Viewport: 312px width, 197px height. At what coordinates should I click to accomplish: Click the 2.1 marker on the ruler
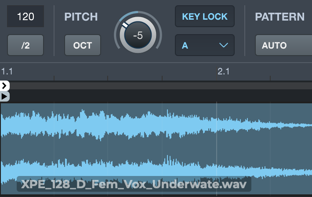pos(224,71)
